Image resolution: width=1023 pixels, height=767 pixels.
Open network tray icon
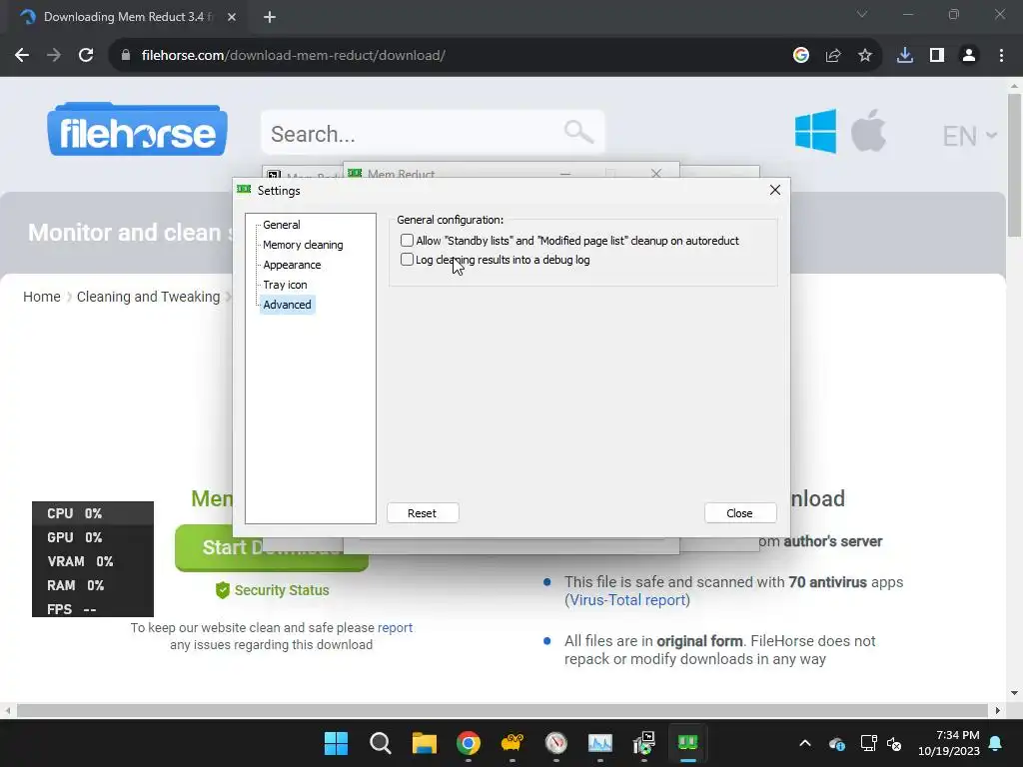click(x=868, y=743)
